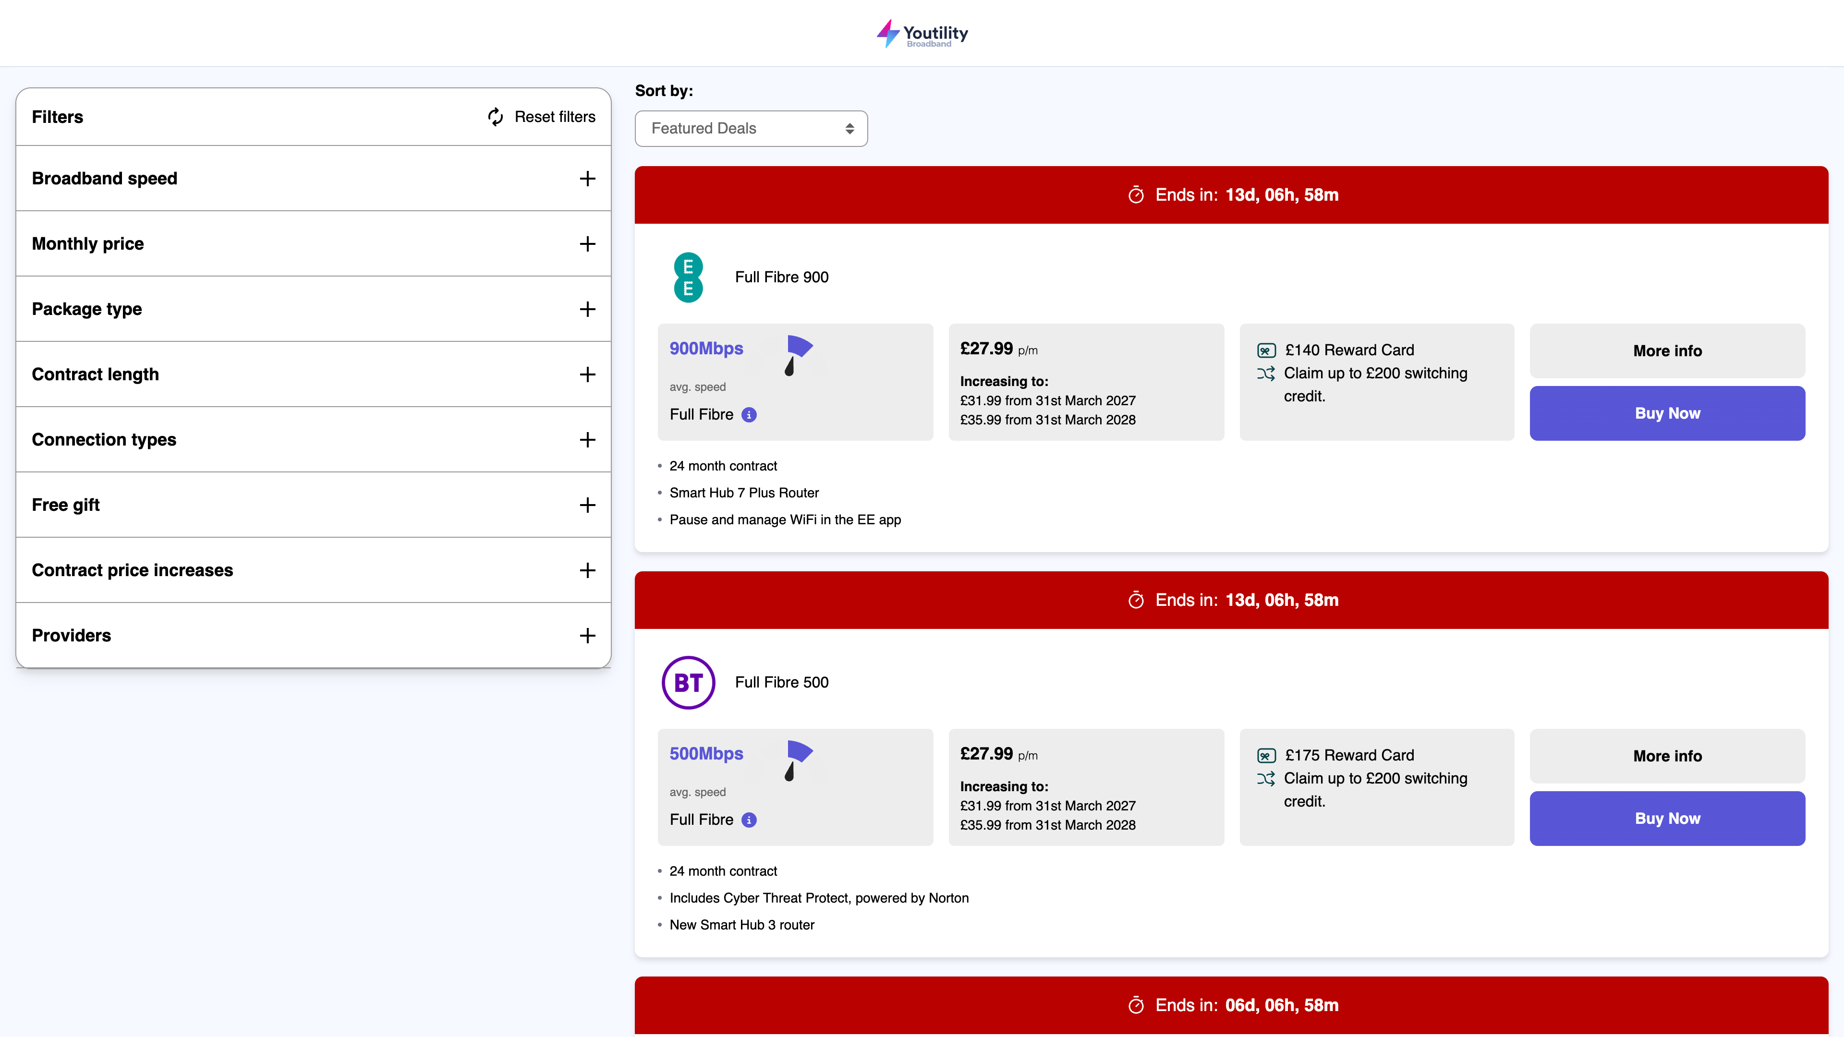Open Full Fibre info icon on EE deal
1844x1037 pixels.
749,415
